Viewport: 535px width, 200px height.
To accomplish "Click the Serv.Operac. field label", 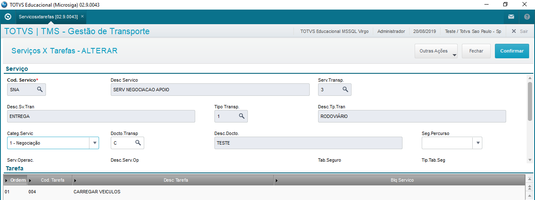I will point(20,160).
